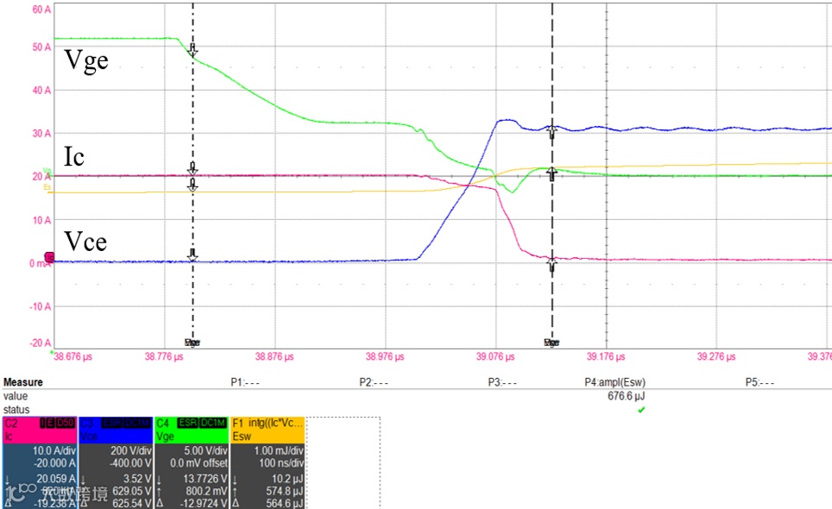The height and width of the screenshot is (509, 832).
Task: Click right cursor arrow on pink Ic trace
Action: click(x=552, y=264)
